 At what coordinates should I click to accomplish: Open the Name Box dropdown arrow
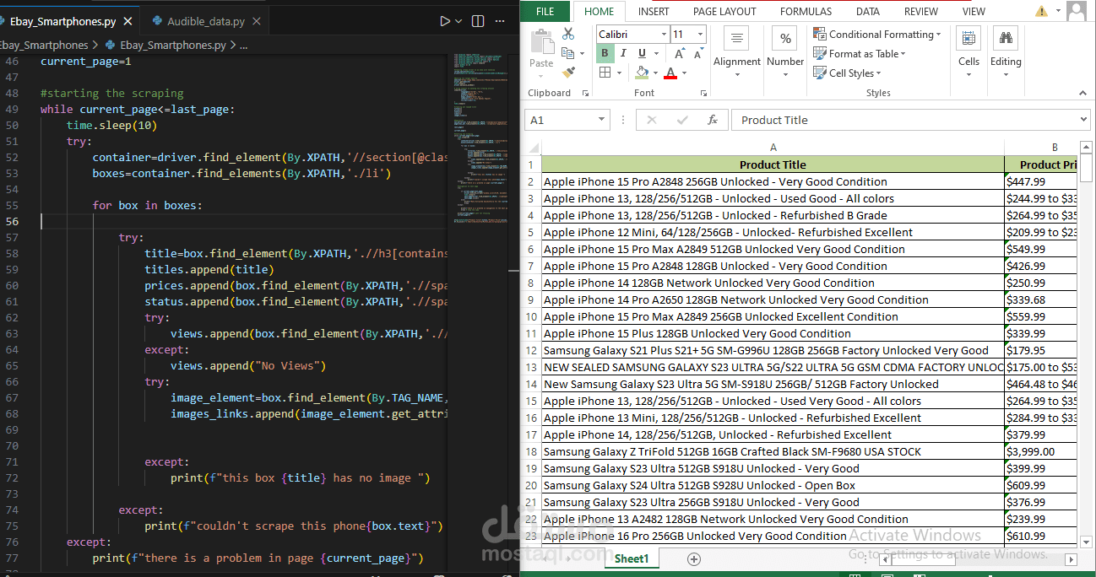pos(600,120)
